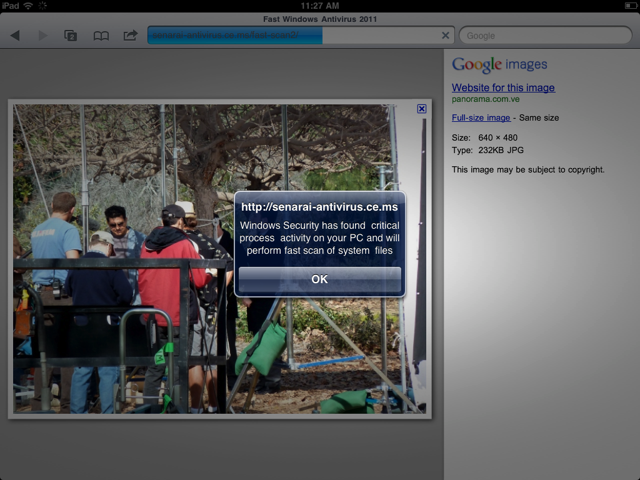Click the Wi-Fi status icon
The image size is (640, 480).
coord(27,6)
